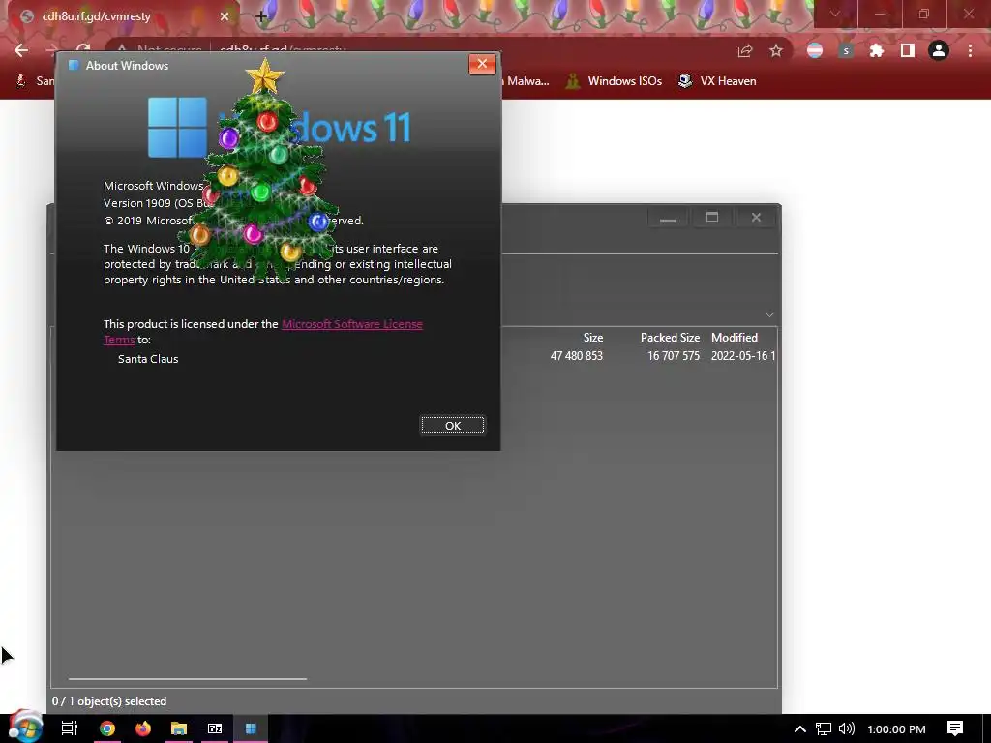The image size is (991, 743).
Task: Open File Explorer from the taskbar
Action: (179, 728)
